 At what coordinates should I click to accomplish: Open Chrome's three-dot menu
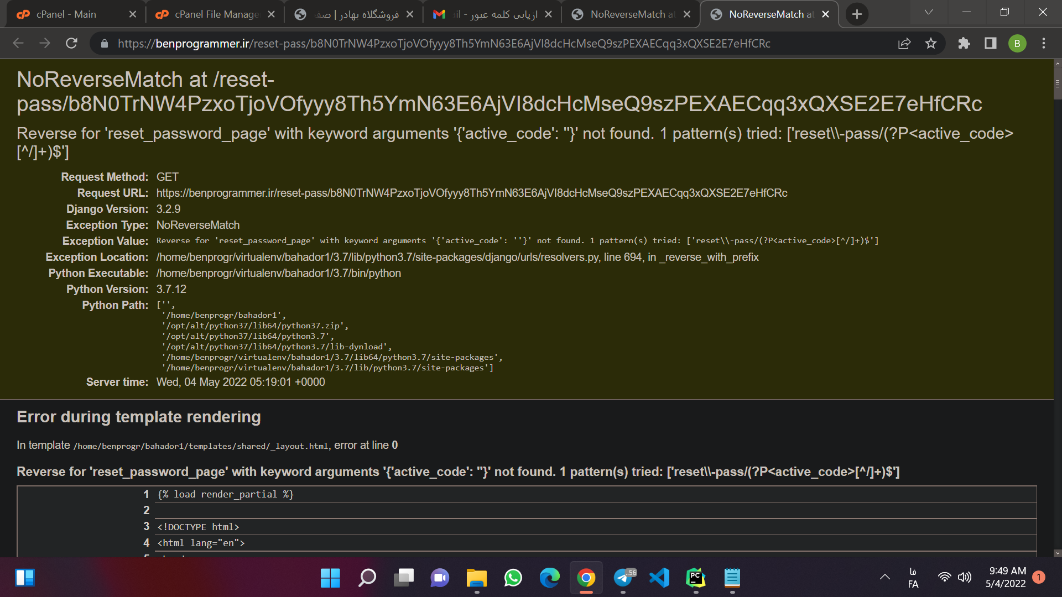[1044, 43]
